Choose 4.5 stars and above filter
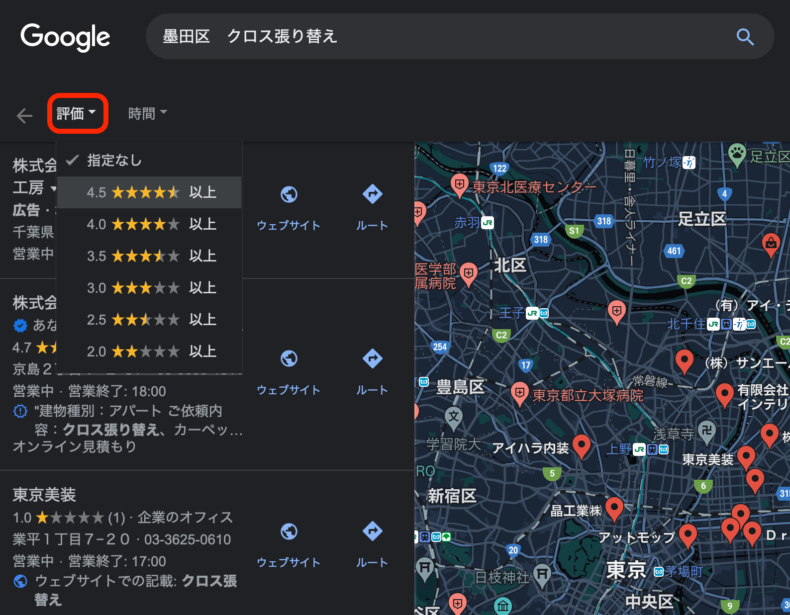Screen dimensions: 790x615 coord(149,192)
